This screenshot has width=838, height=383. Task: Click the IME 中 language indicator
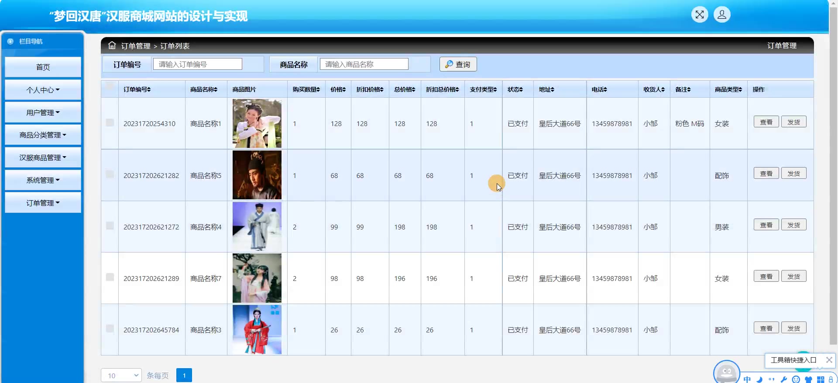(747, 379)
